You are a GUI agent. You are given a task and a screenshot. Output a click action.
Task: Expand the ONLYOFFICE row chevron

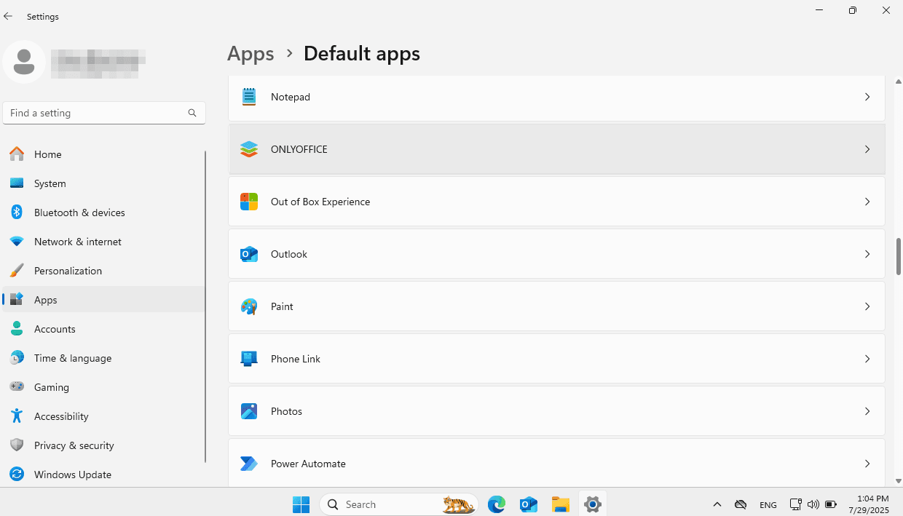pyautogui.click(x=867, y=149)
